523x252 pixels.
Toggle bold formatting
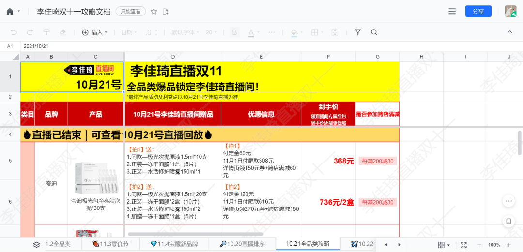(234, 32)
